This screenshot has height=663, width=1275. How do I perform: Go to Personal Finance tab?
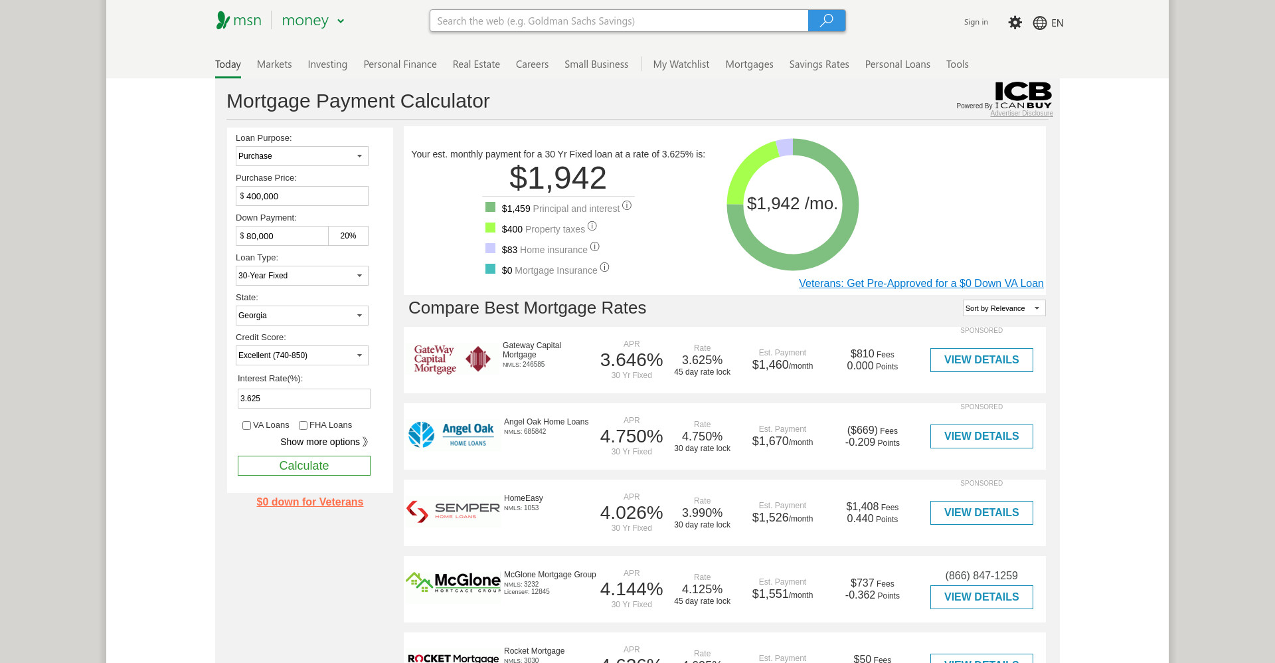click(x=400, y=64)
